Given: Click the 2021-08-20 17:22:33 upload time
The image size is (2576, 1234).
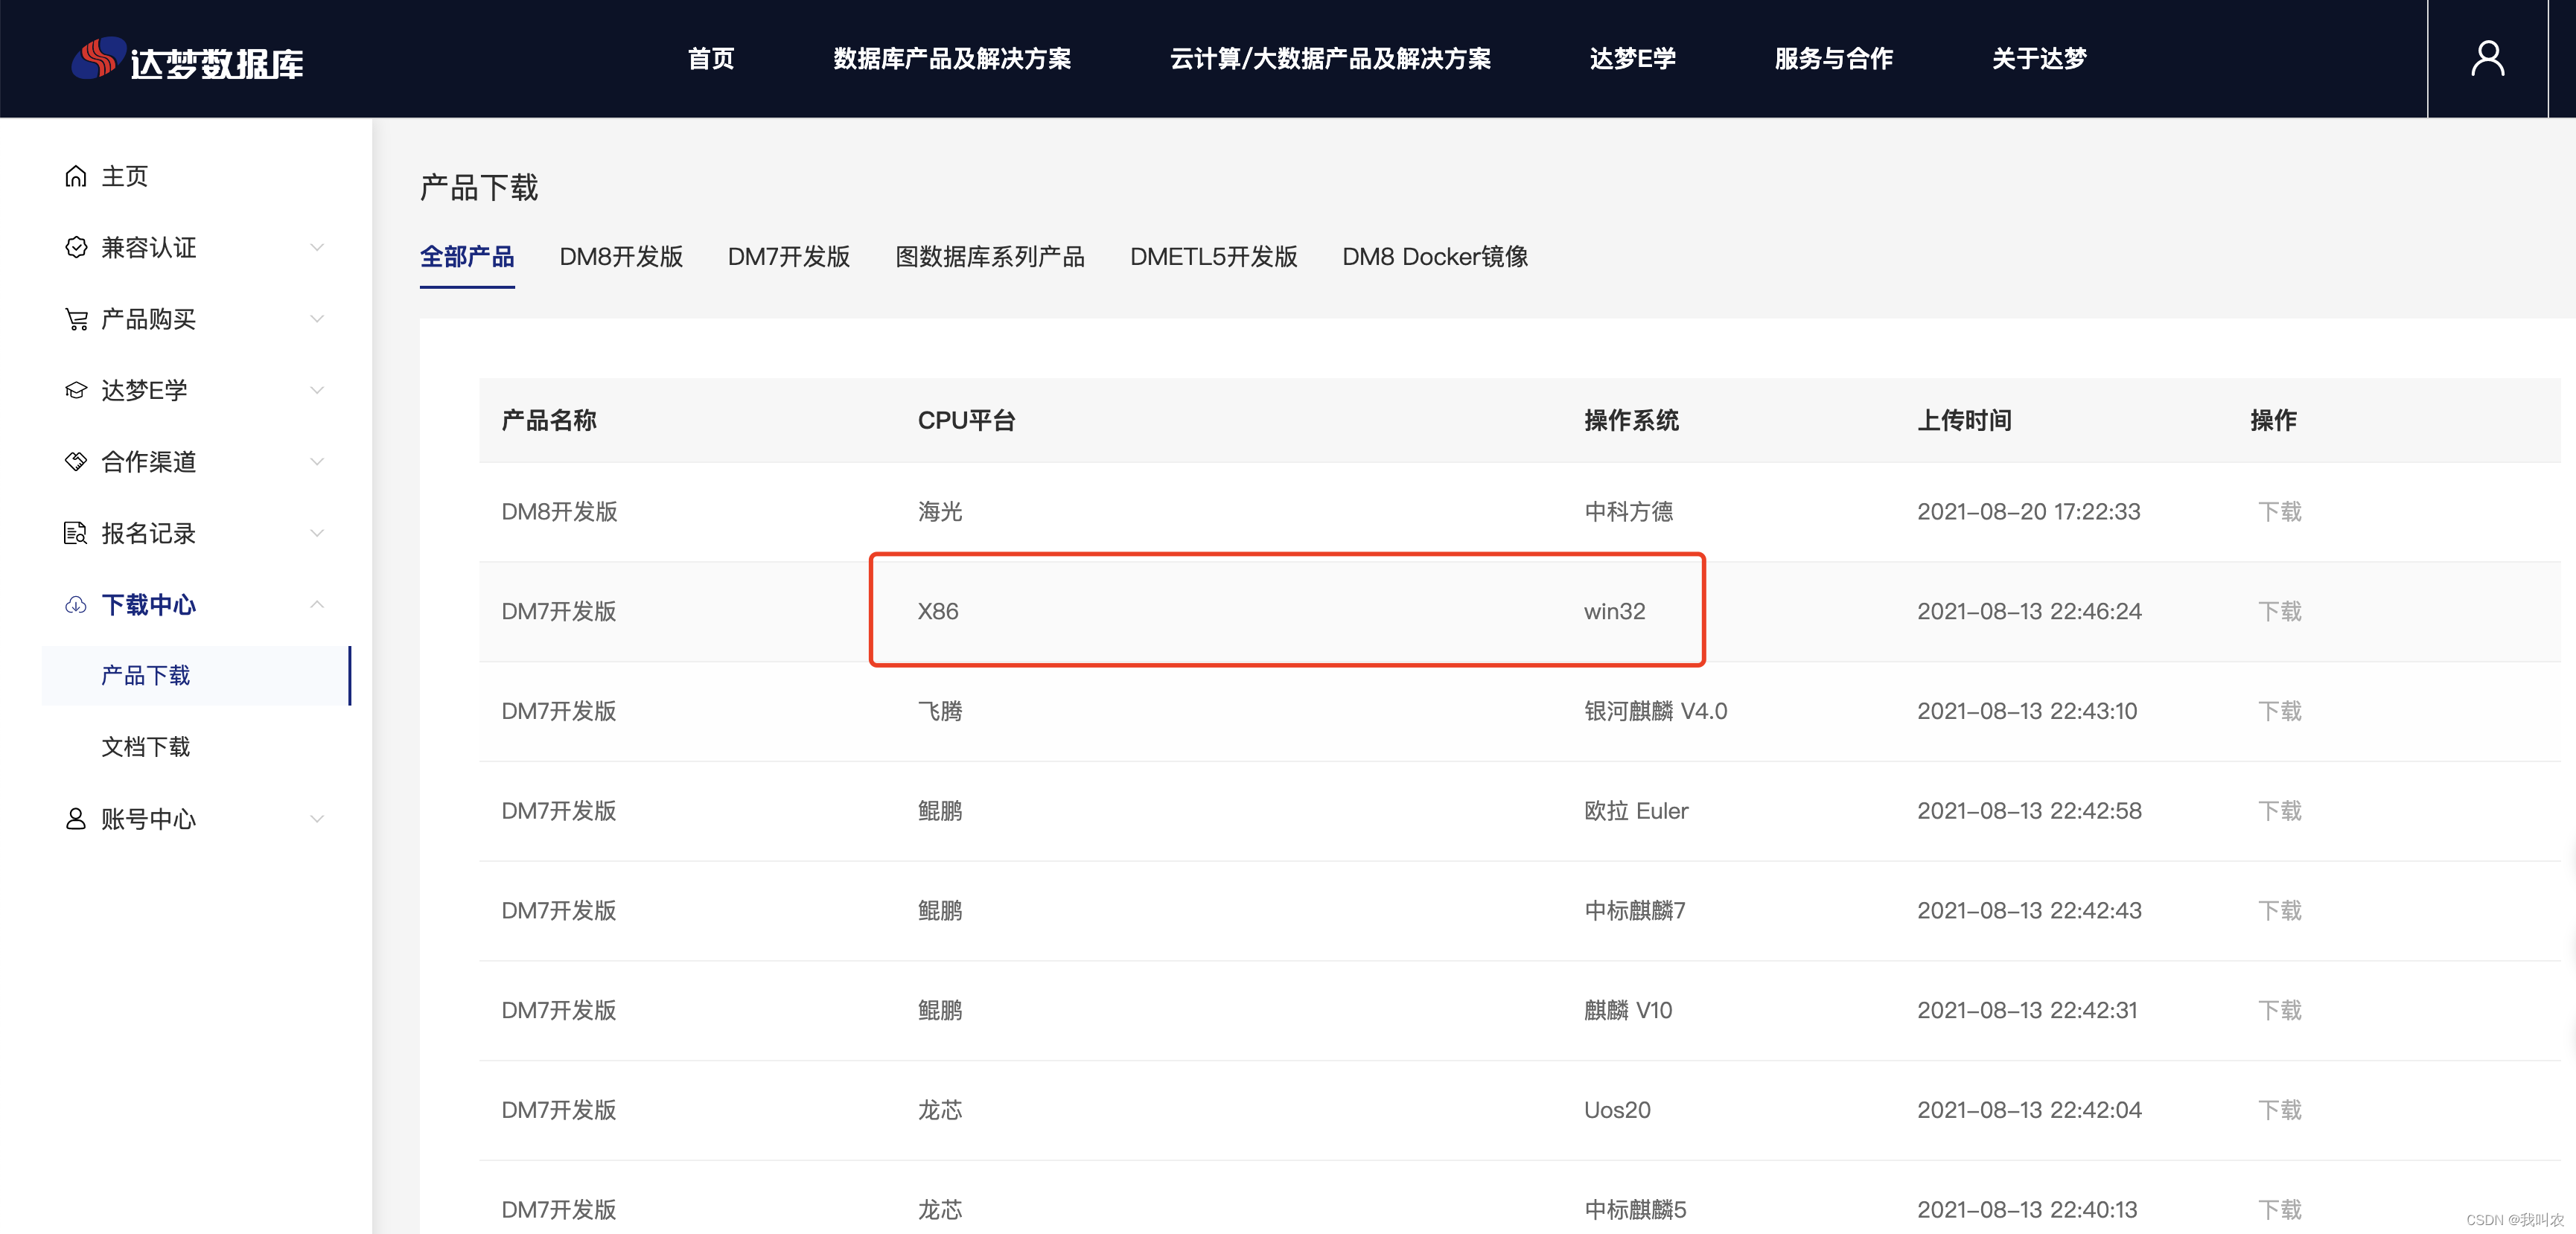Looking at the screenshot, I should (x=2029, y=512).
